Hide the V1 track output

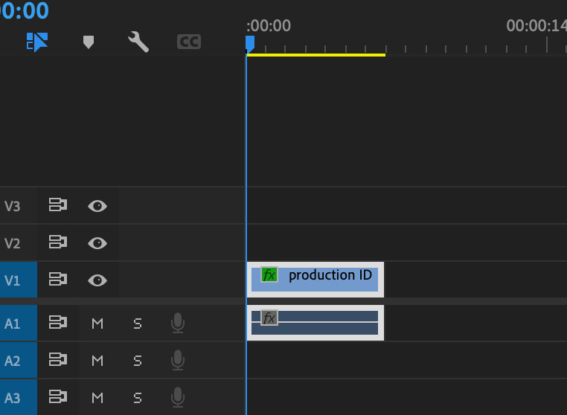[97, 280]
